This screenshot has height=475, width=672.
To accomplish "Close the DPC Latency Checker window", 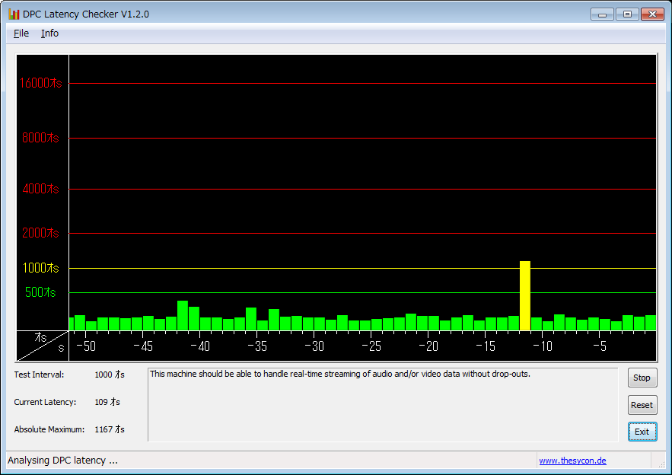I will click(x=652, y=14).
